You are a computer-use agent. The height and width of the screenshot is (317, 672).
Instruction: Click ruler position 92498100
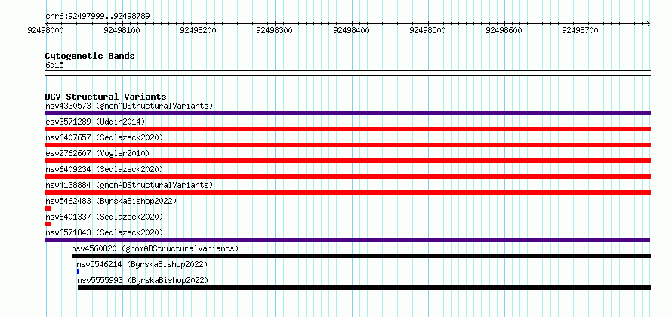pos(122,30)
